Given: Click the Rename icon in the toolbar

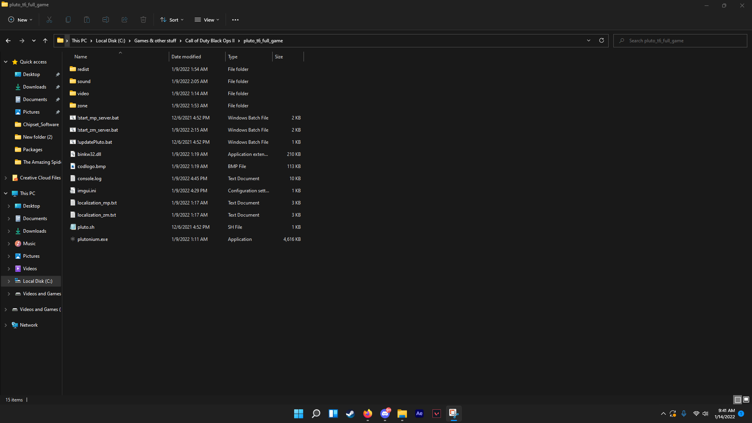Looking at the screenshot, I should (x=106, y=20).
